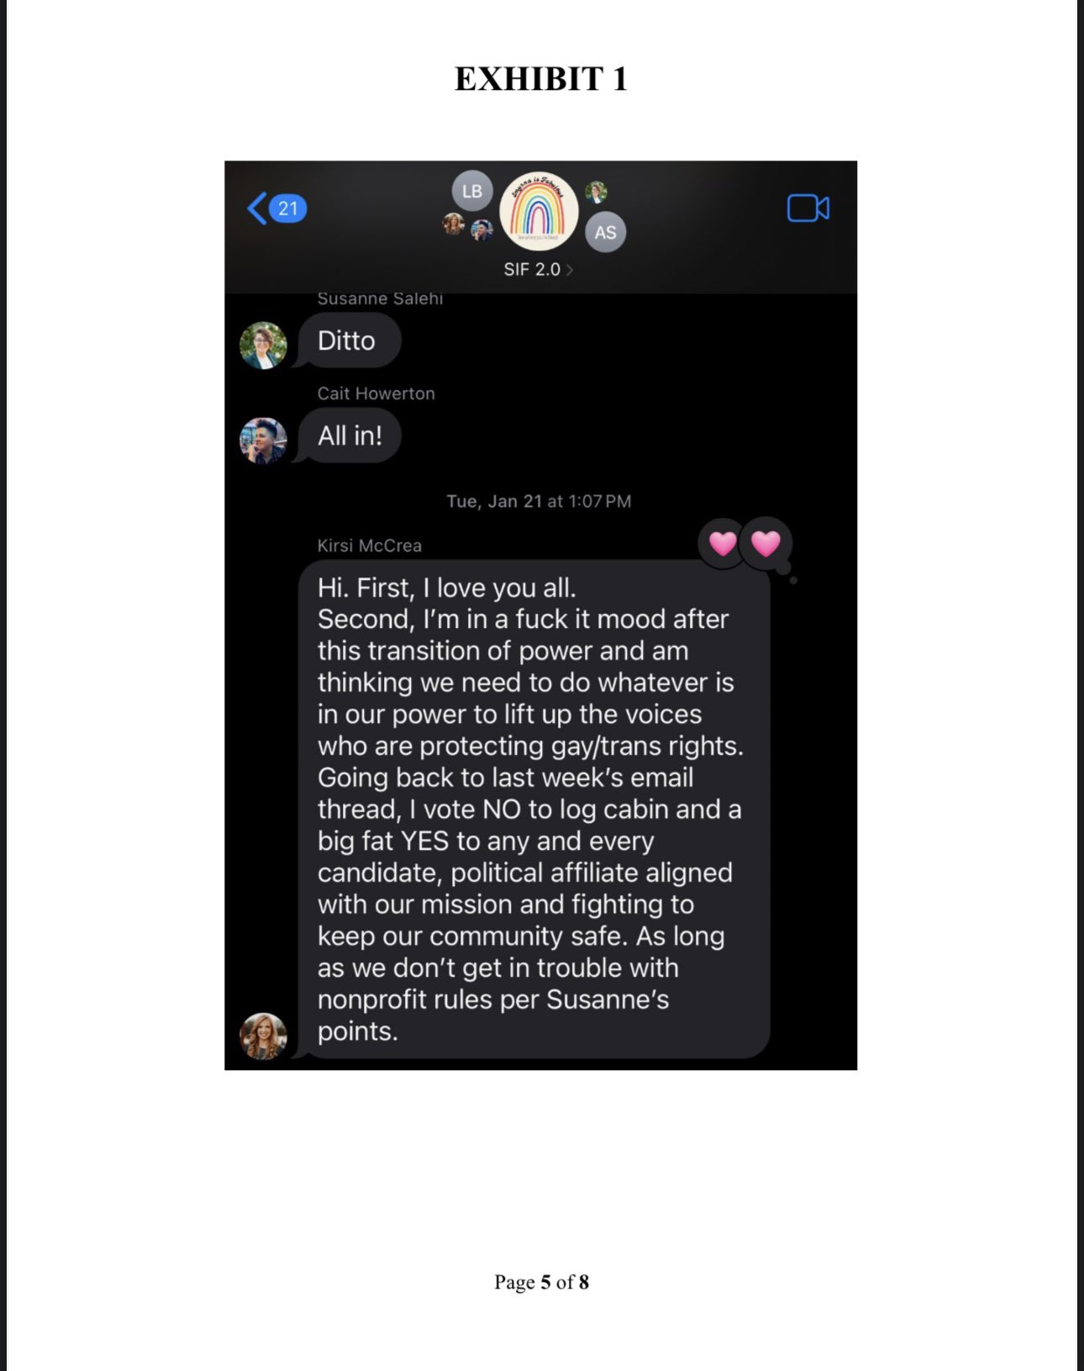Tap the left pink heart reaction
This screenshot has height=1371, width=1084.
coord(723,544)
